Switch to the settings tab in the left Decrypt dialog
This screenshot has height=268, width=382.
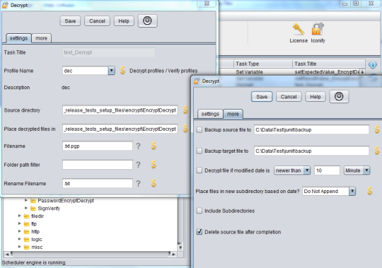[x=19, y=38]
